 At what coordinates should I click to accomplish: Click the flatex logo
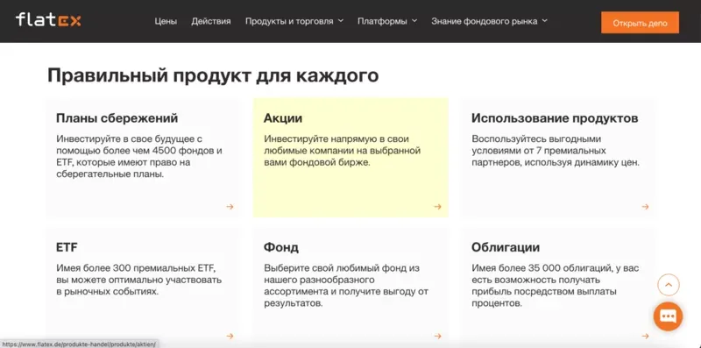pos(48,20)
